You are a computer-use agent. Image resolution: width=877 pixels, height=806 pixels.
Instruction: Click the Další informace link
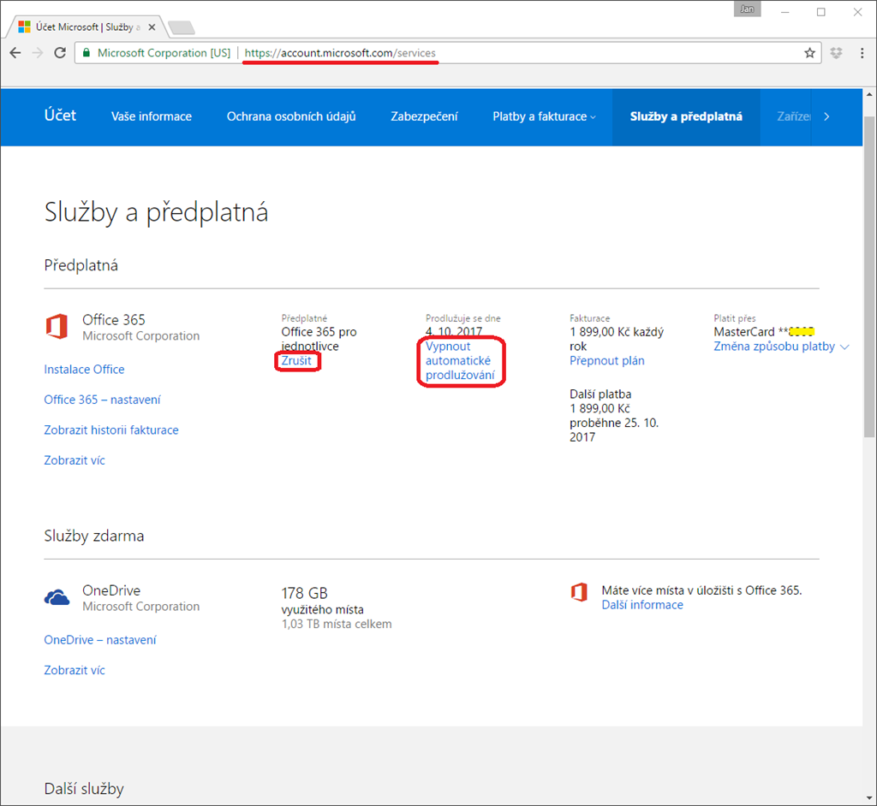(642, 605)
